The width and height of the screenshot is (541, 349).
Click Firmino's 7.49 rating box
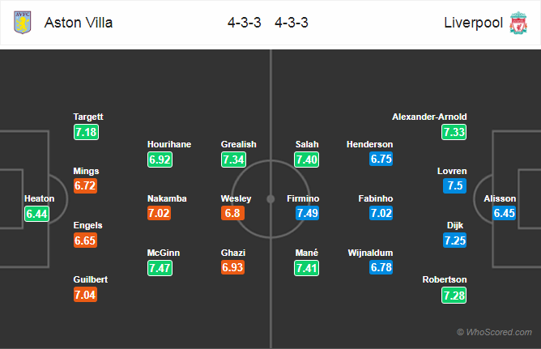tap(307, 213)
